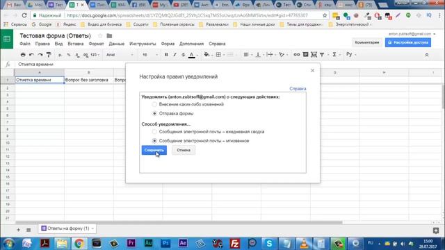Toggle strikethrough formatting
Screen dimensions: 445x250
pyautogui.click(x=184, y=55)
